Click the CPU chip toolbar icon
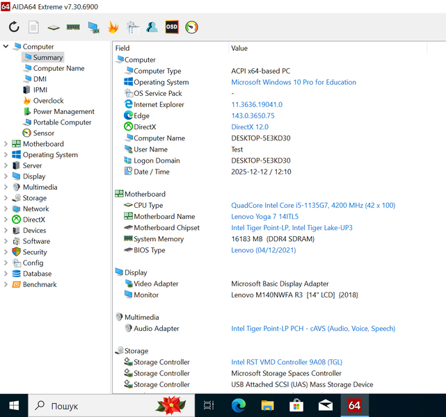 pos(54,28)
